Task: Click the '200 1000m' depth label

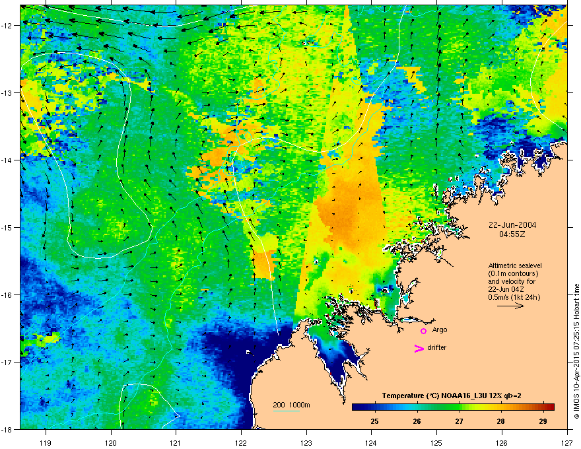Action: pos(291,405)
